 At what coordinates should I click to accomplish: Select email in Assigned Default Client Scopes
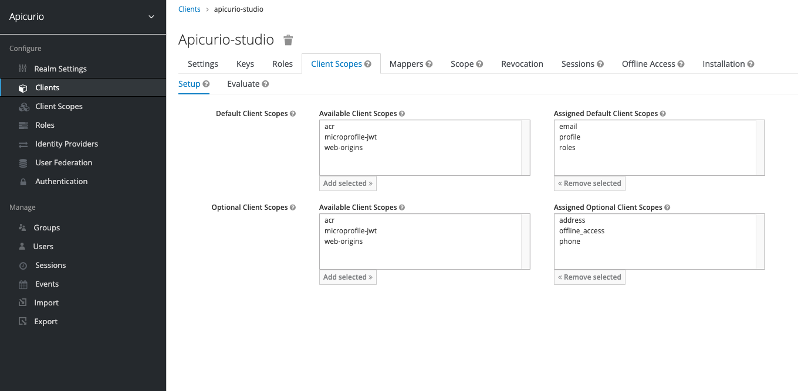pos(655,127)
